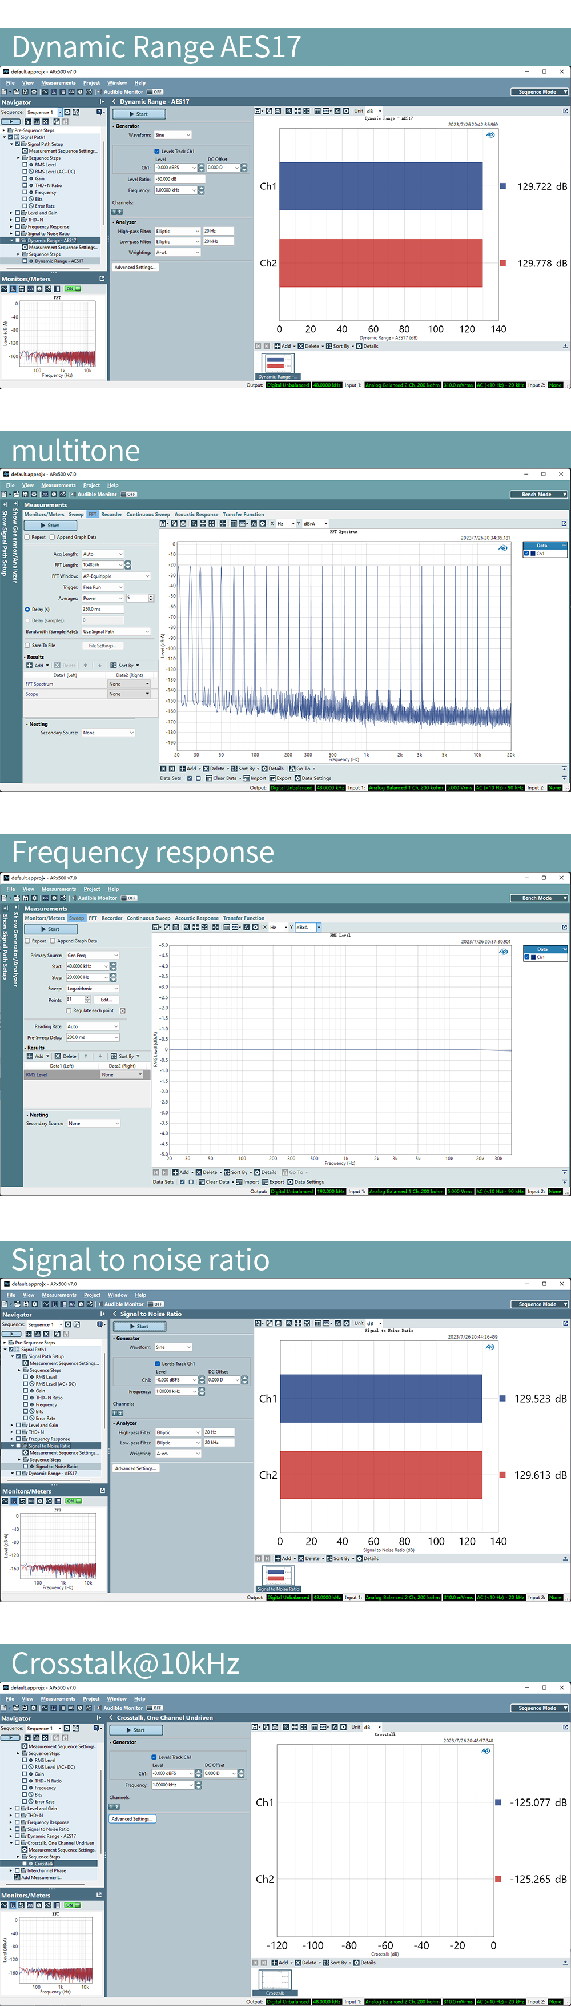Image resolution: width=571 pixels, height=2006 pixels.
Task: Switch to Recorder tab in multitone window
Action: 111,515
